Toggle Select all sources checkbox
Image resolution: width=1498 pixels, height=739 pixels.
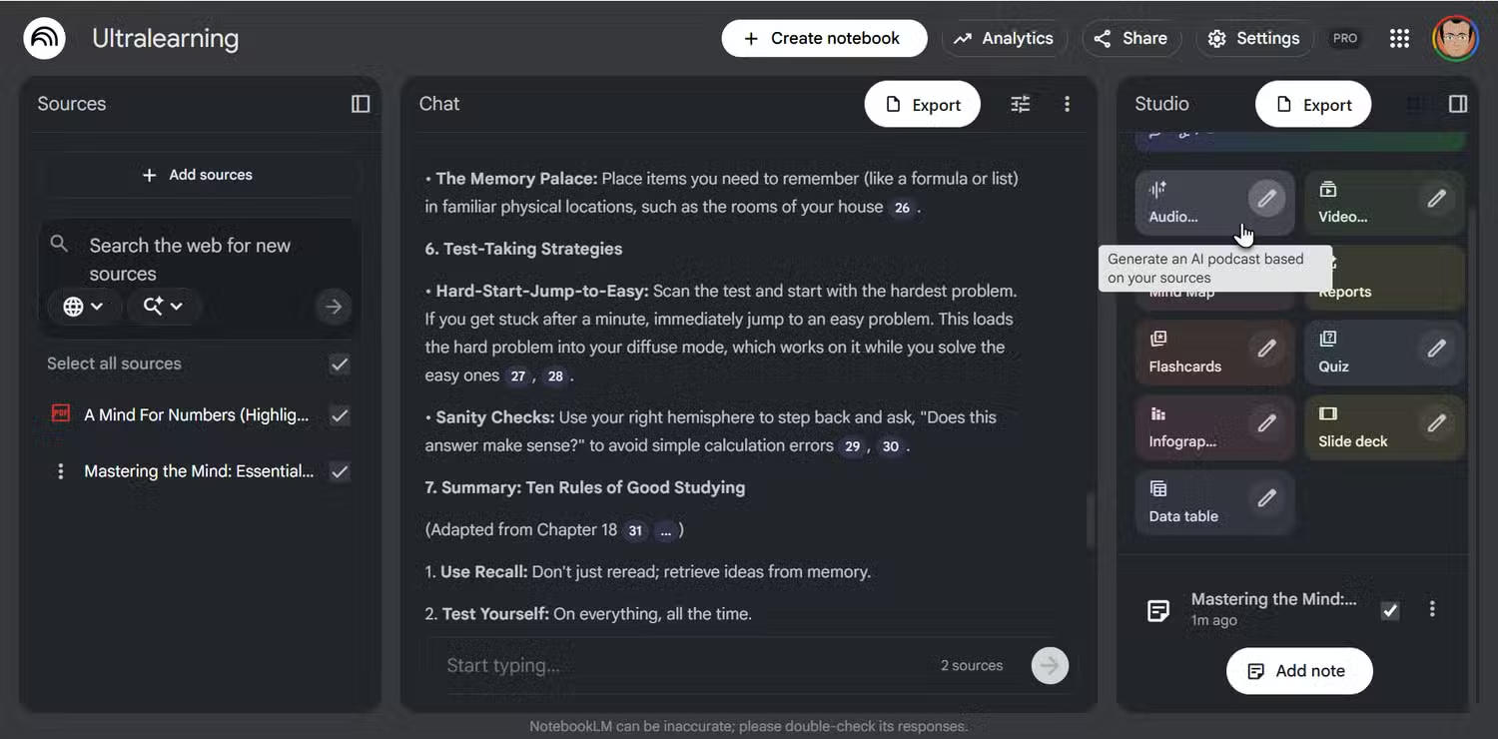coord(340,365)
